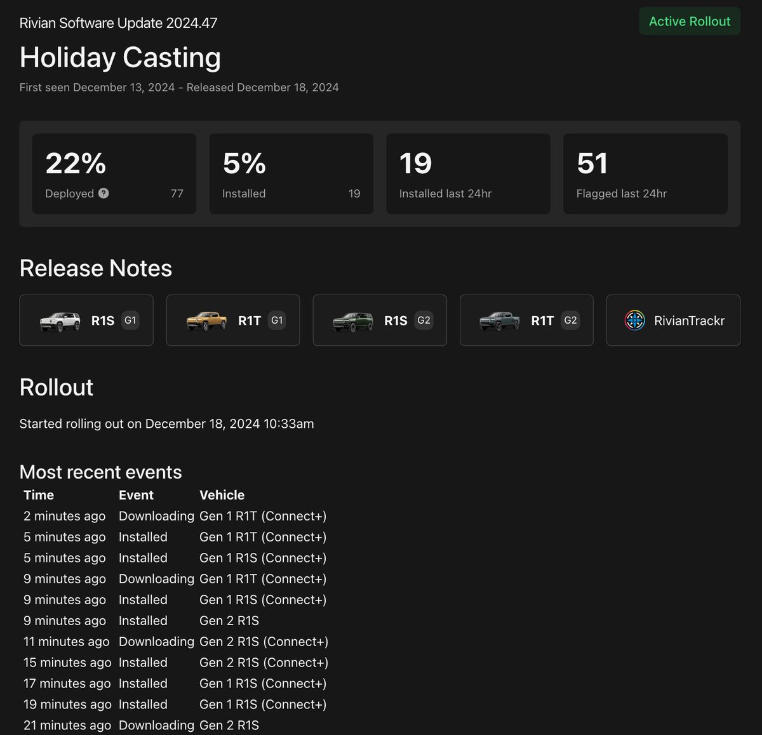This screenshot has width=762, height=735.
Task: Click the 21 minutes ago Downloading row
Action: [142, 725]
